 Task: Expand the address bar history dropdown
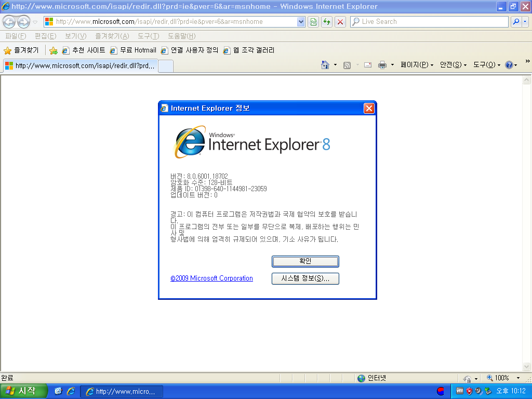coord(301,22)
